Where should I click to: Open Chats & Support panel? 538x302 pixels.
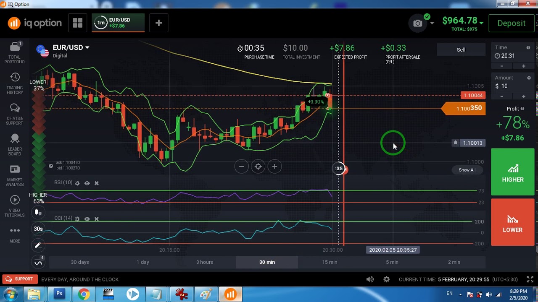(15, 114)
